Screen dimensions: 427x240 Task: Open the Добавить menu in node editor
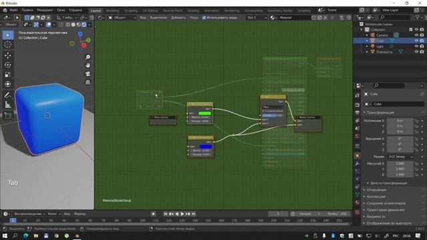[178, 18]
